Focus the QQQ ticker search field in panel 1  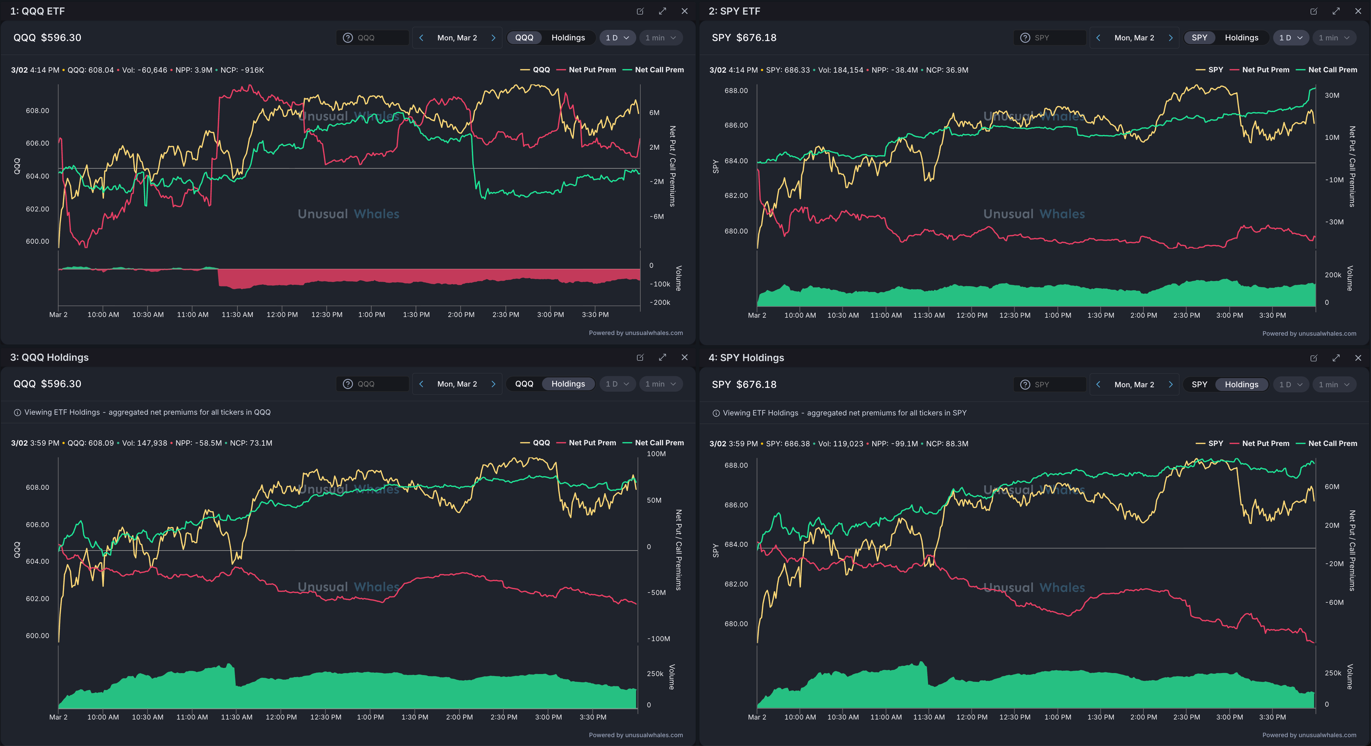[380, 38]
